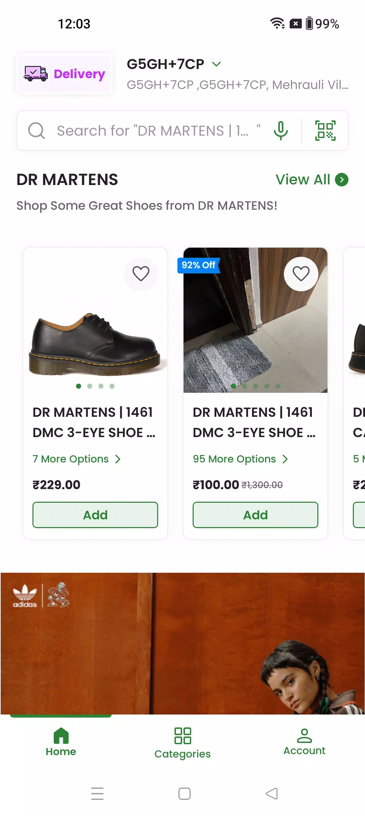365x816 pixels.
Task: Expand the G5GH+7CP location dropdown
Action: click(216, 64)
